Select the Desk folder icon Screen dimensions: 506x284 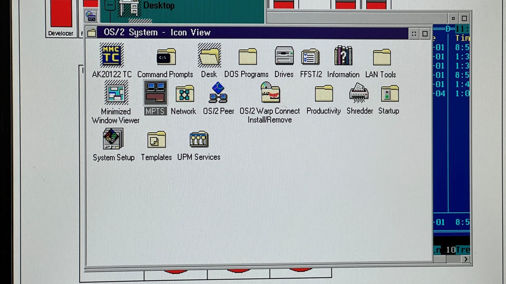point(209,55)
